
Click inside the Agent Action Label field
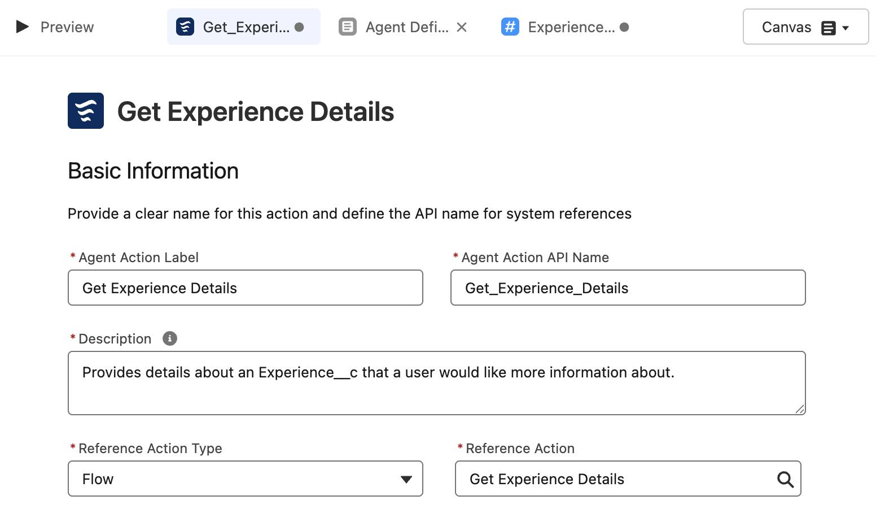click(245, 288)
